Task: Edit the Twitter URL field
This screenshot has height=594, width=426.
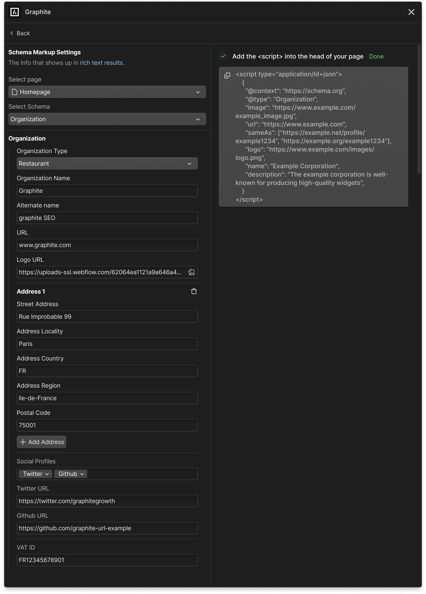Action: point(107,501)
